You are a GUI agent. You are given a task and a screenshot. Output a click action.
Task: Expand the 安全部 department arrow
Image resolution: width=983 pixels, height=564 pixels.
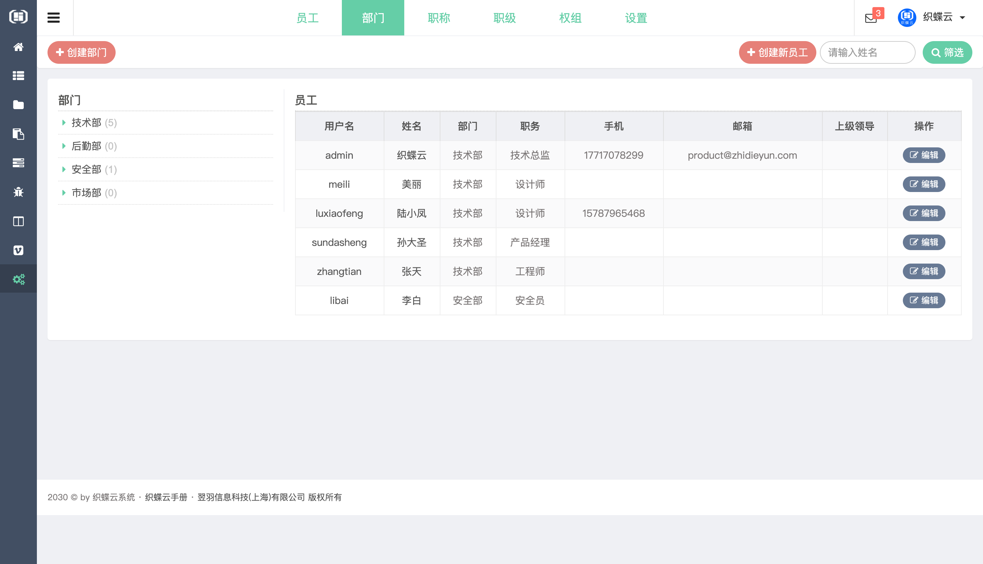(64, 169)
